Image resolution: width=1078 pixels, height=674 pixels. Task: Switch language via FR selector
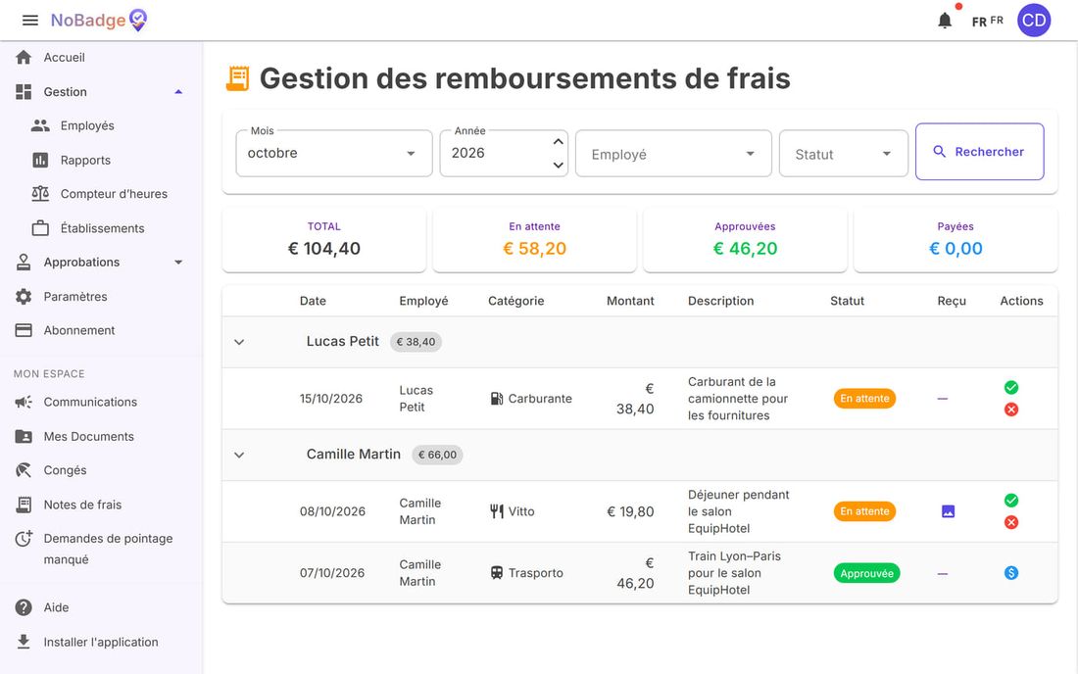pyautogui.click(x=987, y=22)
